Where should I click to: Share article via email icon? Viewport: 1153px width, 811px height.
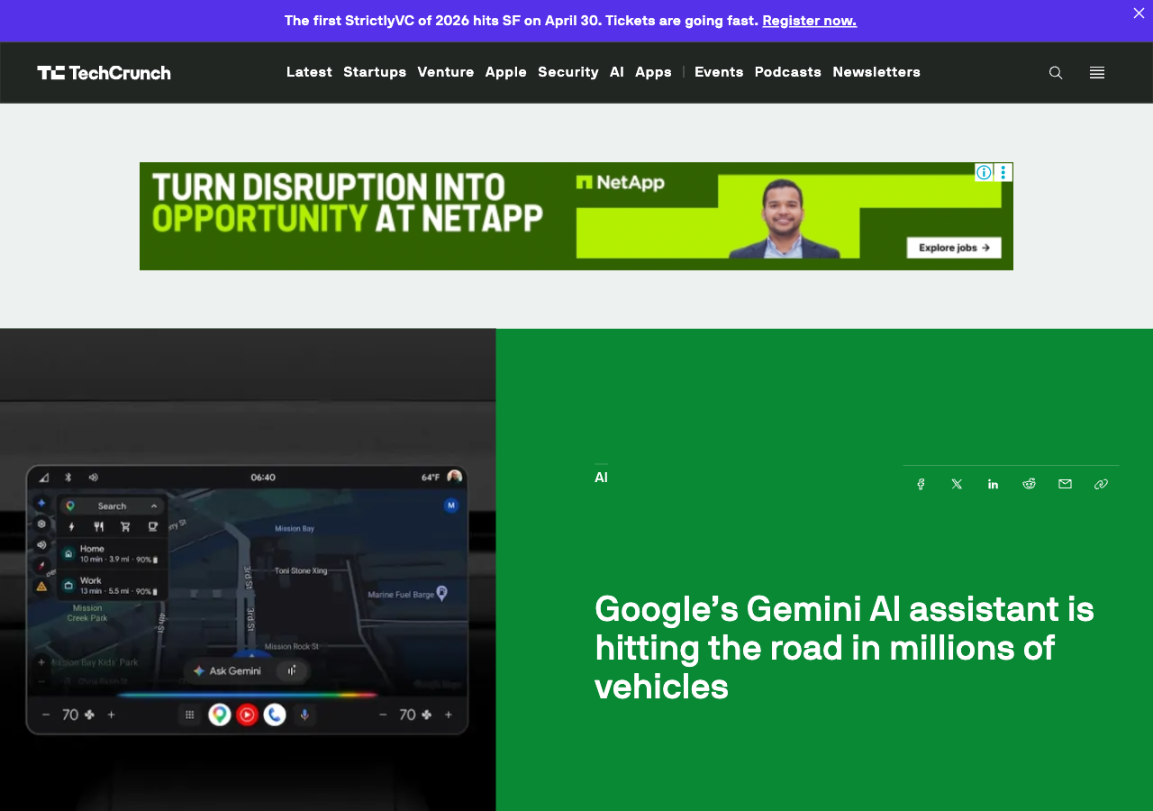pos(1065,484)
